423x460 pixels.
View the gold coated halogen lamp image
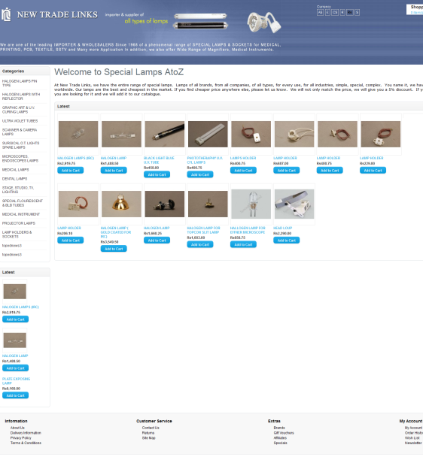(x=121, y=204)
